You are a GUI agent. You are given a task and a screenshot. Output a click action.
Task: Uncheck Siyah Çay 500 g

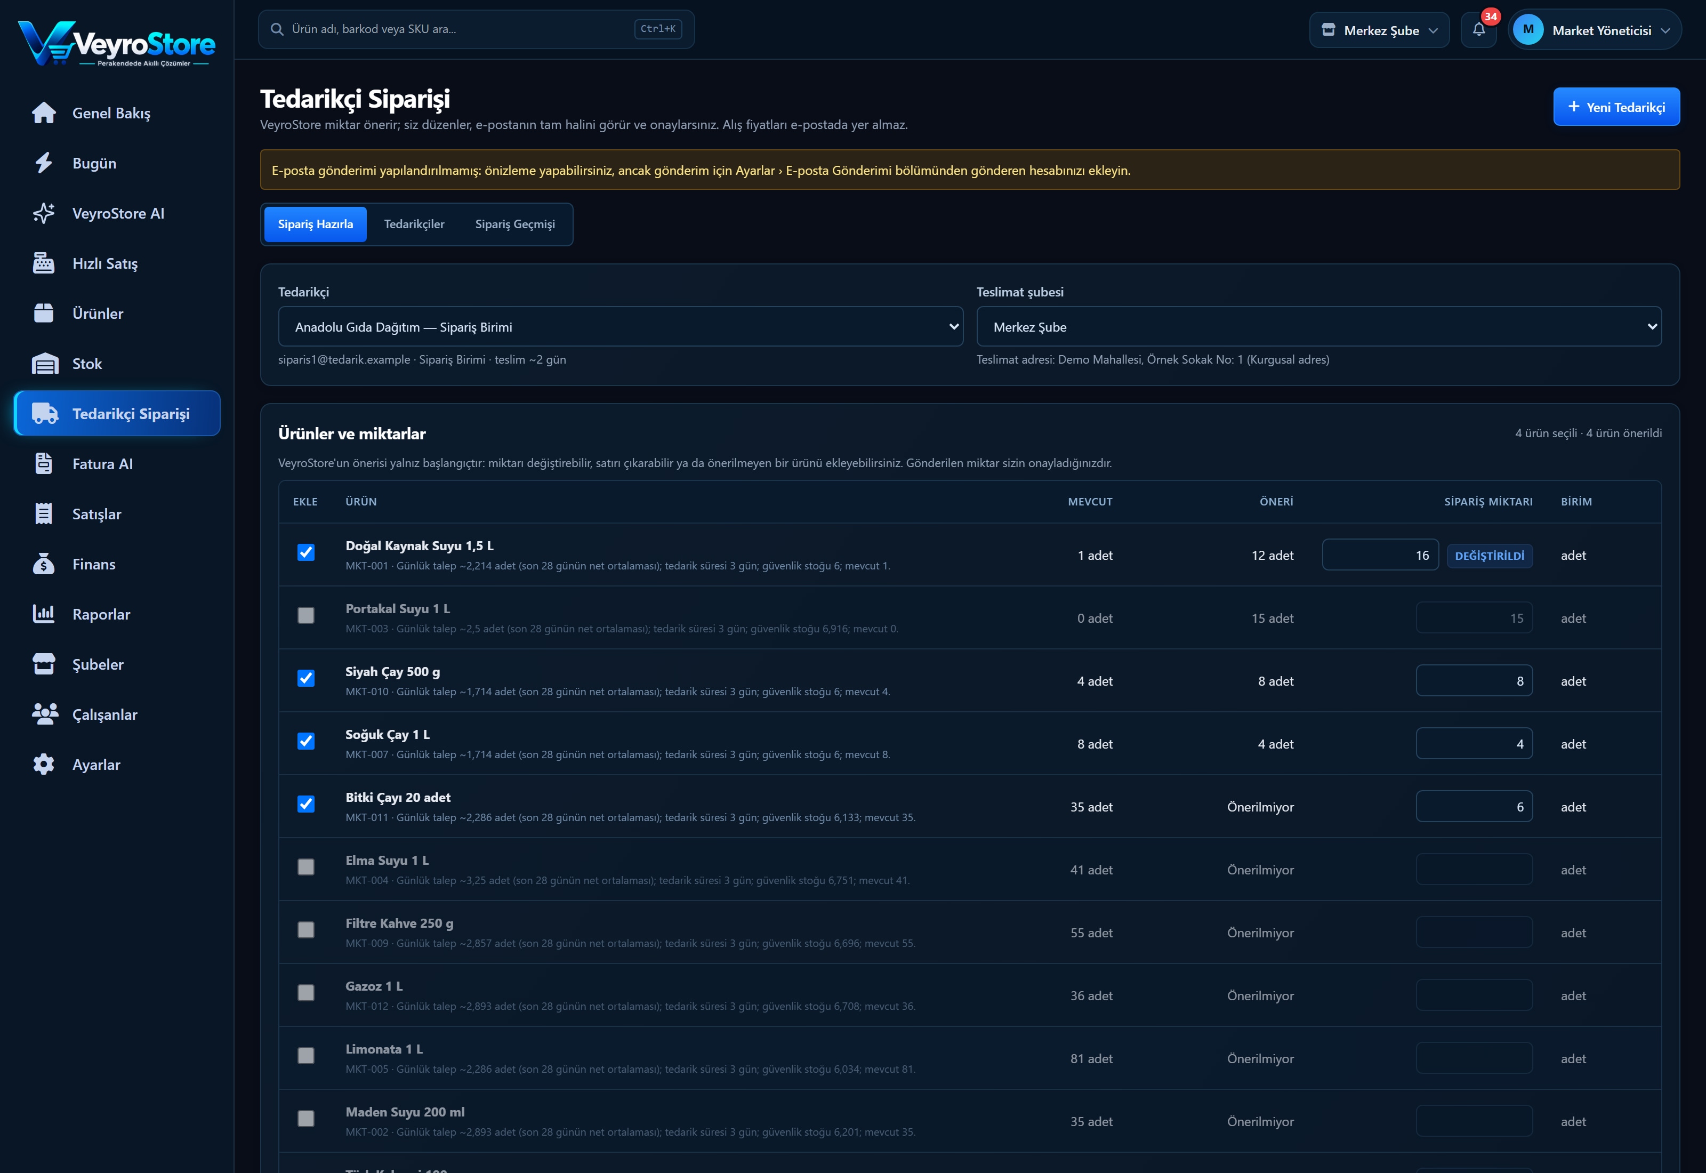pyautogui.click(x=305, y=678)
